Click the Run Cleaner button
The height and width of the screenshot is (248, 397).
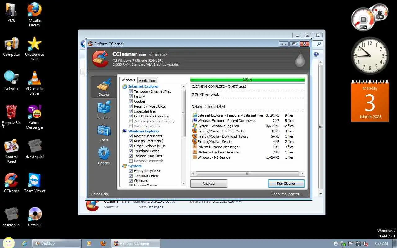point(286,184)
